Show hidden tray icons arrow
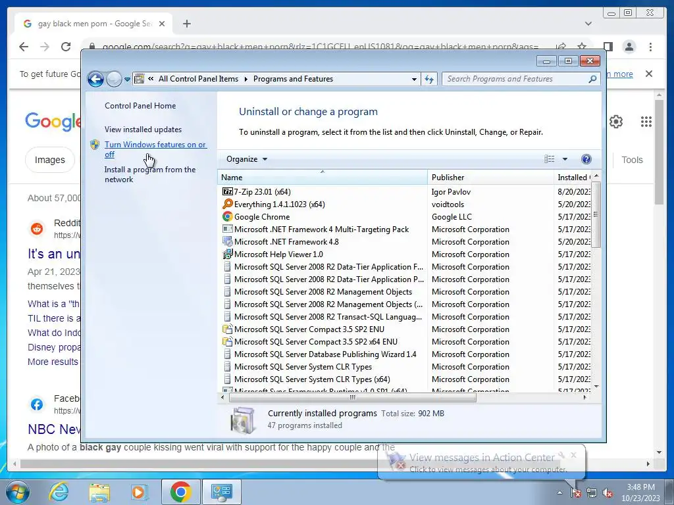 coord(559,493)
